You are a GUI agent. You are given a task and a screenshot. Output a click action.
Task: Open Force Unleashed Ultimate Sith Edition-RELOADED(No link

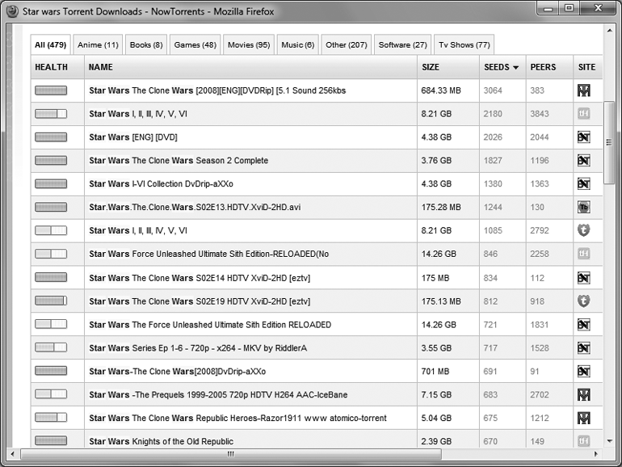coord(208,255)
